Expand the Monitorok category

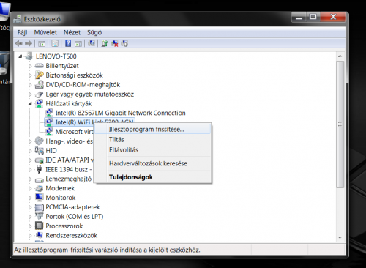click(x=30, y=198)
